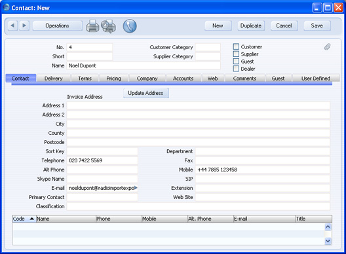Screen dimensions: 346x254
Task: Click the Skype Name field
Action: tap(102, 179)
